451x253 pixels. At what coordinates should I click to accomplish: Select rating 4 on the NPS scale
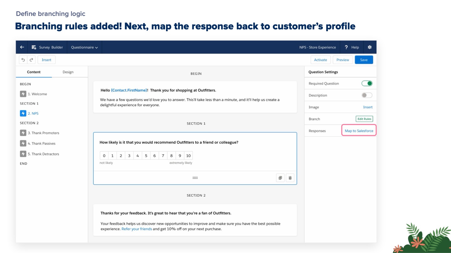[x=137, y=156]
